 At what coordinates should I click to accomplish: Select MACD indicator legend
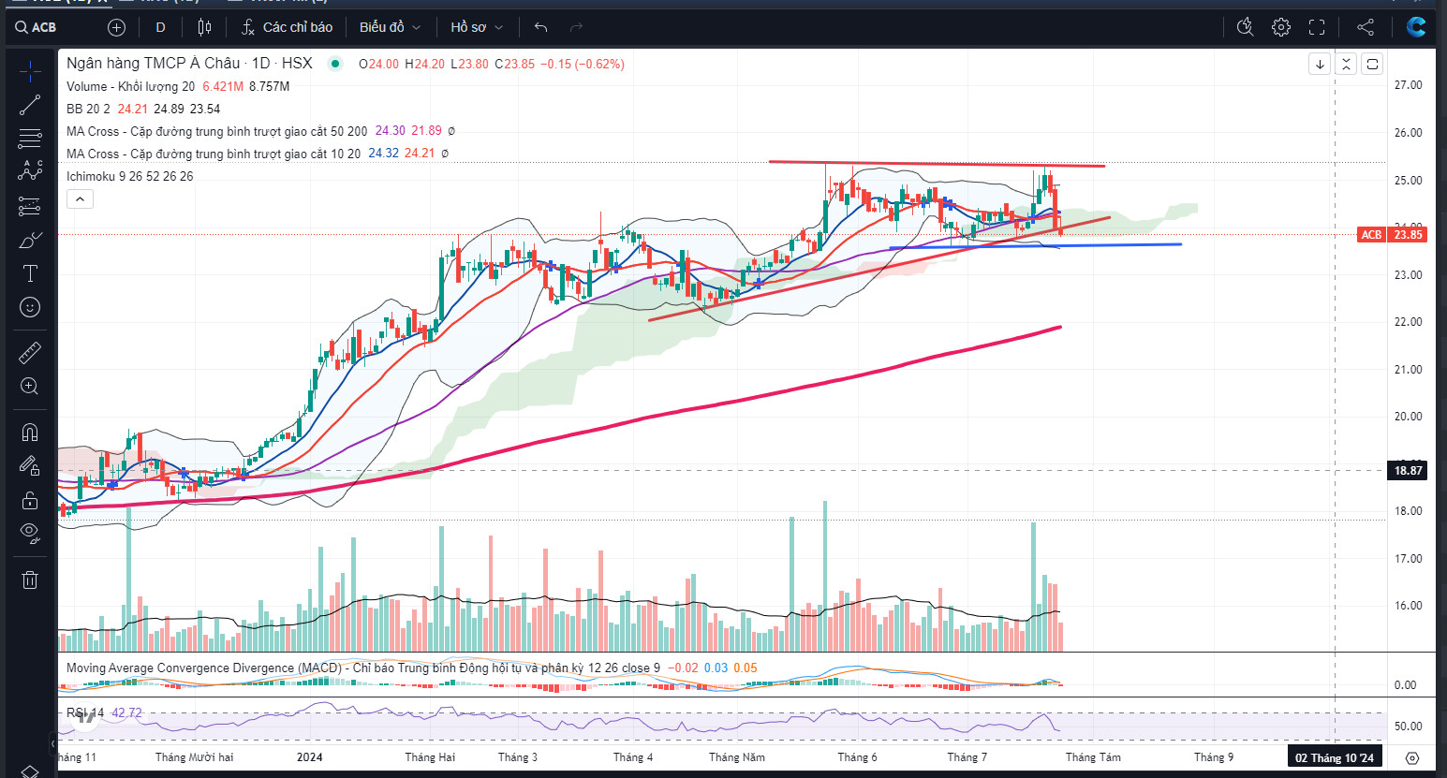point(362,668)
